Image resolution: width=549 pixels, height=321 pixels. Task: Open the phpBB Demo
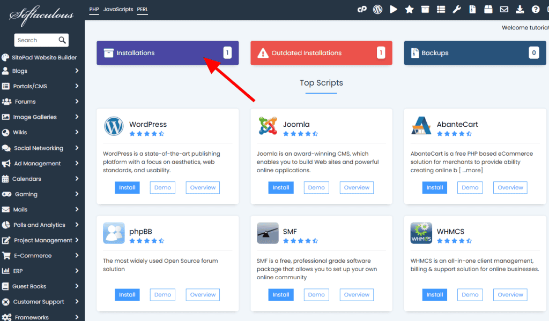coord(162,295)
